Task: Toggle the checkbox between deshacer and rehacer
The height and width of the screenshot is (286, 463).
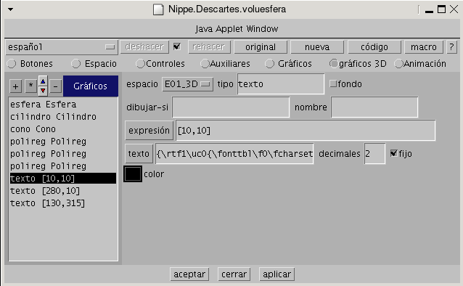Action: [x=177, y=46]
